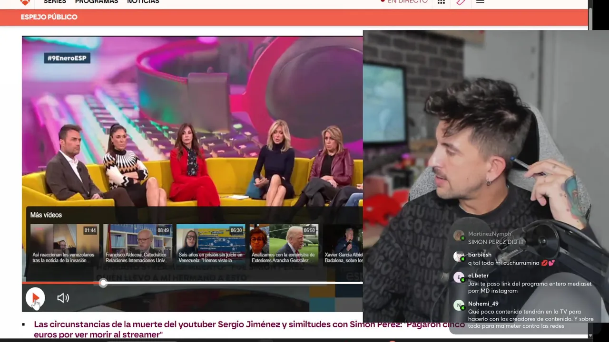Screen dimensions: 609x342
Task: Click the 06:50 duration badge
Action: click(309, 230)
